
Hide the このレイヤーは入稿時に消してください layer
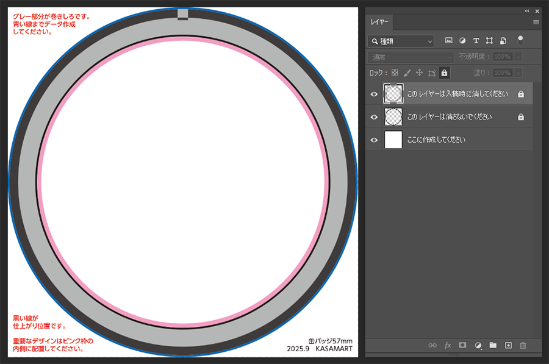coord(374,94)
